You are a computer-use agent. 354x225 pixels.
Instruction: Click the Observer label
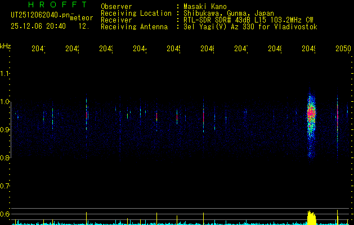tap(116, 7)
